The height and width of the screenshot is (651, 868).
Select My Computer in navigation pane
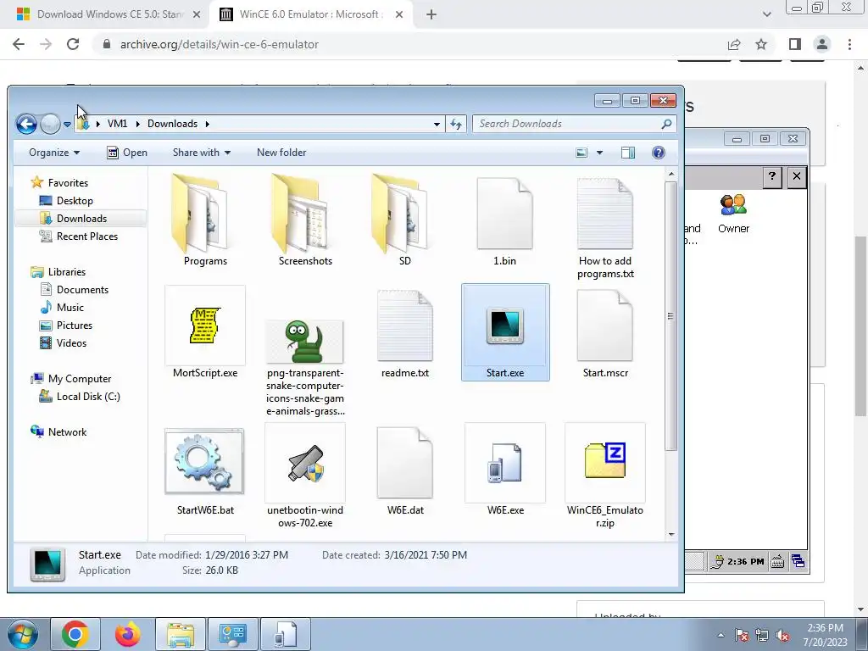pyautogui.click(x=71, y=379)
